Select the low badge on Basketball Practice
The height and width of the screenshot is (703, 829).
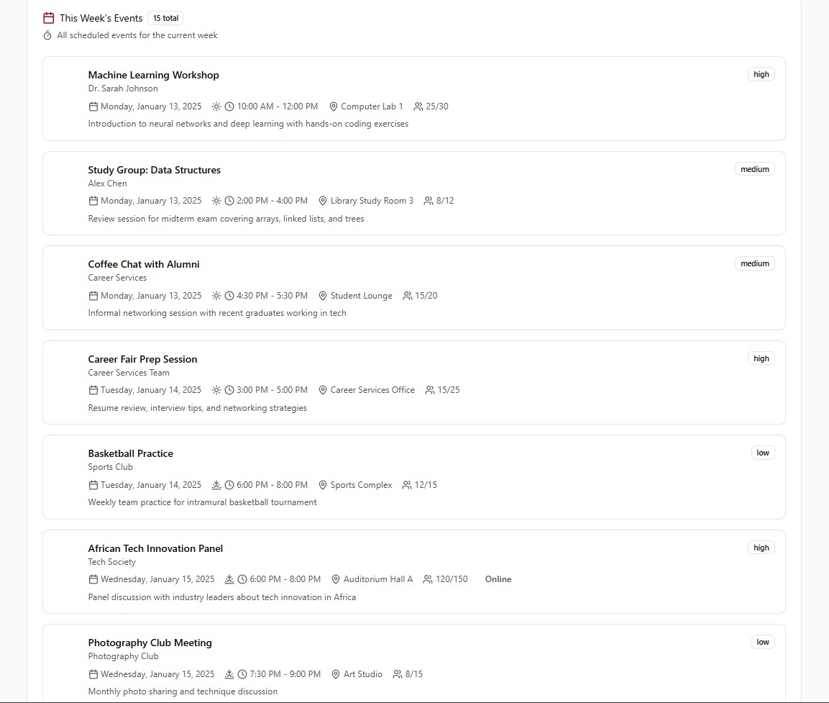point(763,453)
